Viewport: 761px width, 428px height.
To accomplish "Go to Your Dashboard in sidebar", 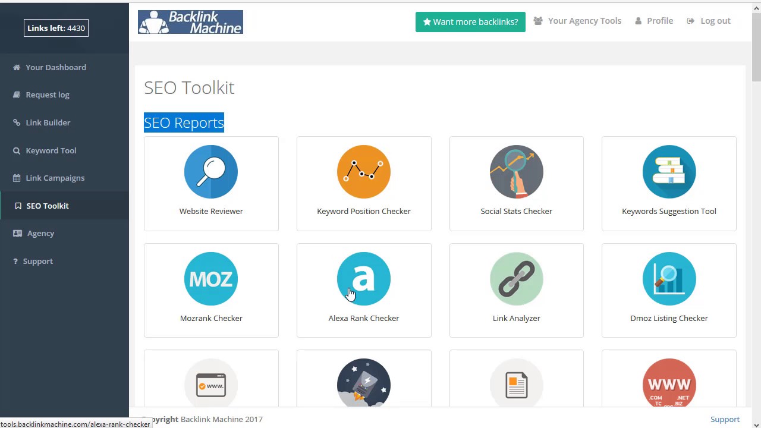I will 56,67.
